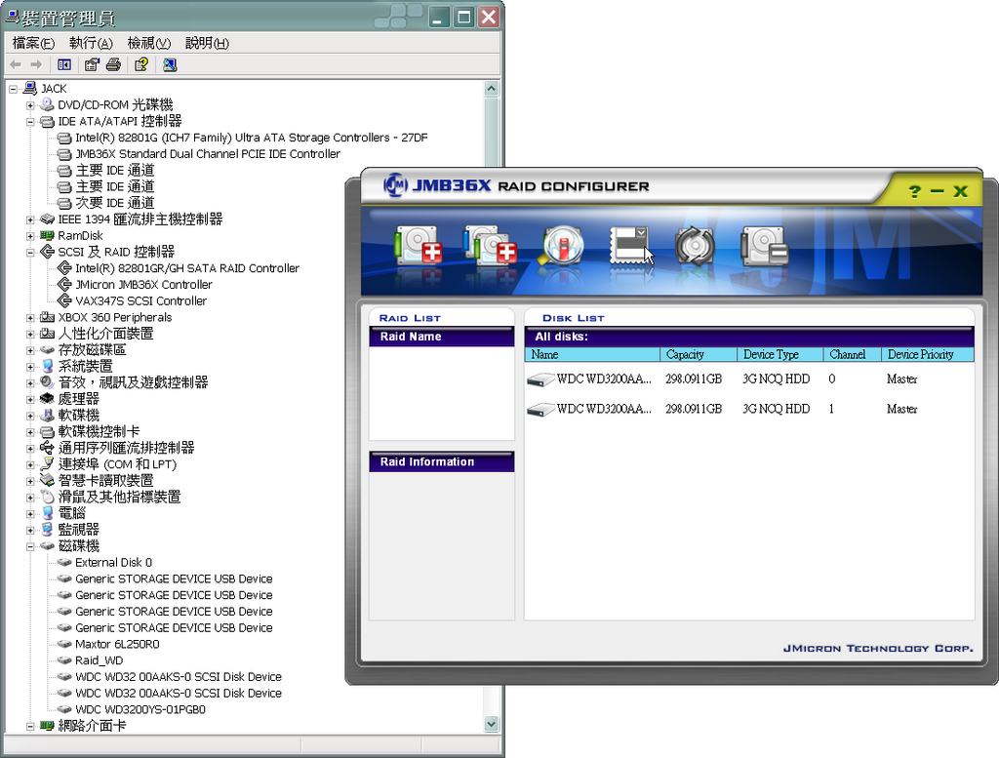Click Raid Name header in Raid List

(442, 337)
